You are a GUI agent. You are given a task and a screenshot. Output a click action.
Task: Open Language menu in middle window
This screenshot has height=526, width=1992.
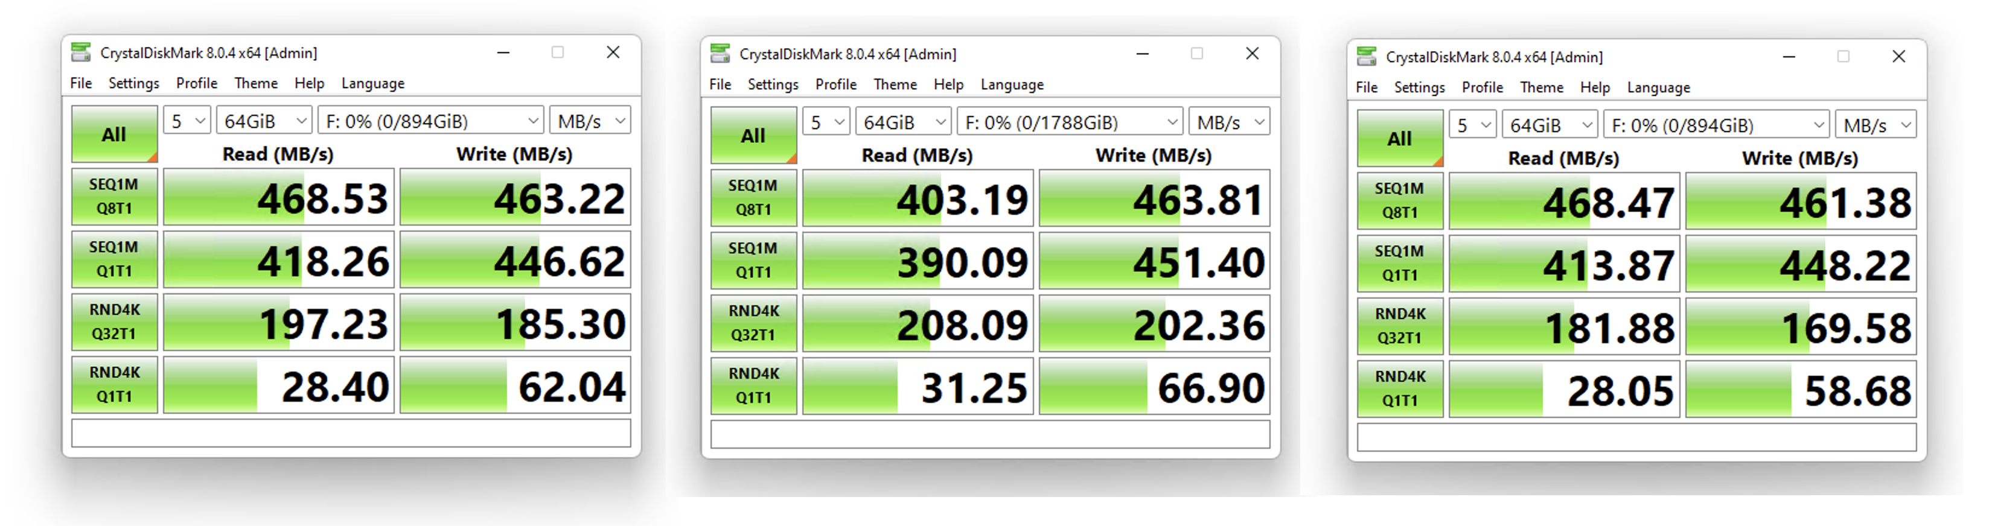1012,84
